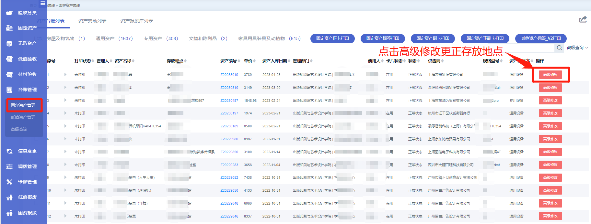Click the supplier cell 上海友州科技有限公司

tap(446, 75)
